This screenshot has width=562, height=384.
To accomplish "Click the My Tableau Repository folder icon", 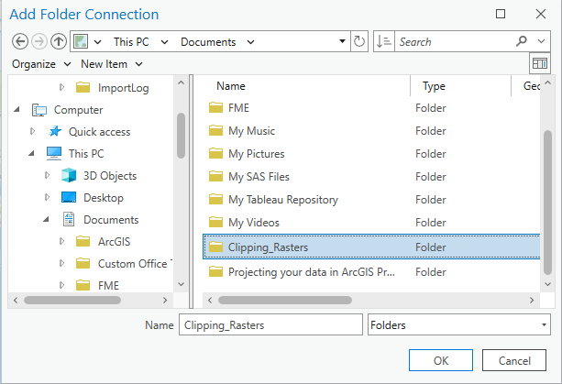I will (215, 199).
